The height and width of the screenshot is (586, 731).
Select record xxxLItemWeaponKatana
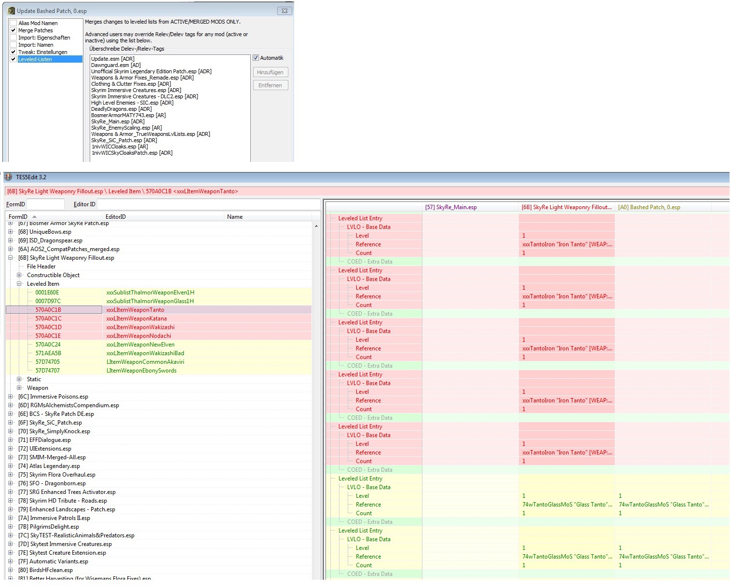(159, 319)
